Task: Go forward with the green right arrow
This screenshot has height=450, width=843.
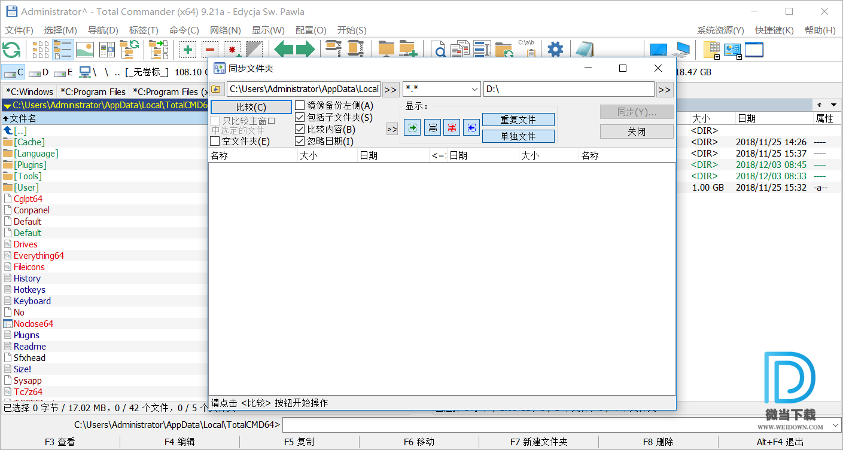Action: pos(305,50)
